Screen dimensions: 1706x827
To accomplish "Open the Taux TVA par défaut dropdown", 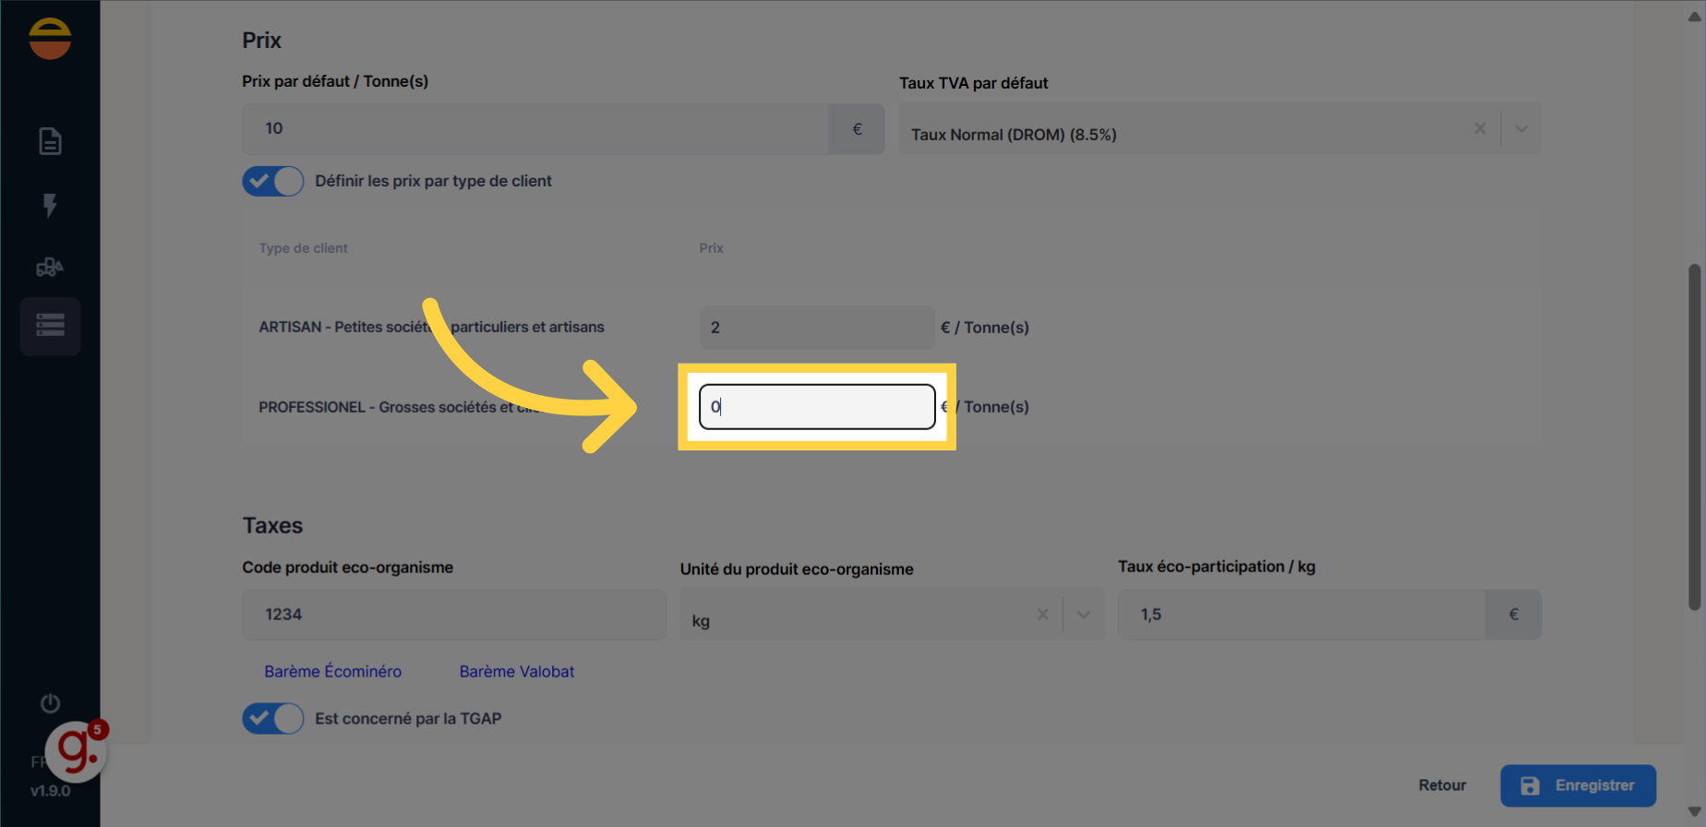I will (1520, 128).
